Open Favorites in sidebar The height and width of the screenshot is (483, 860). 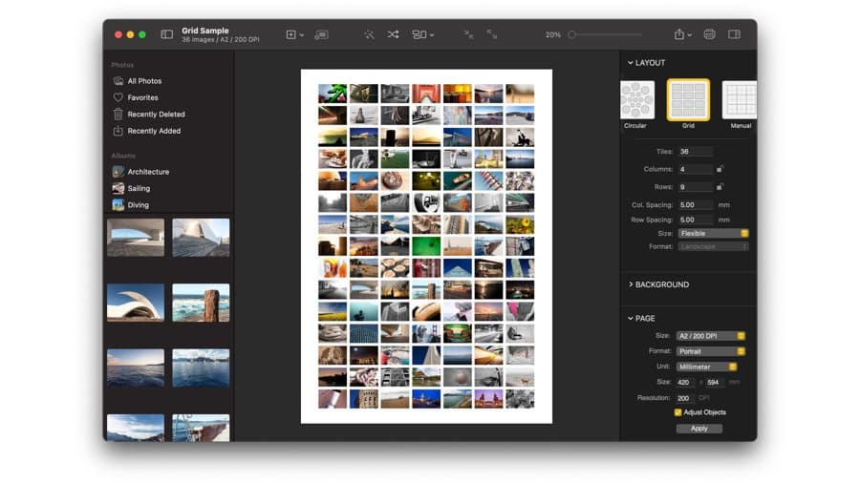tap(142, 97)
